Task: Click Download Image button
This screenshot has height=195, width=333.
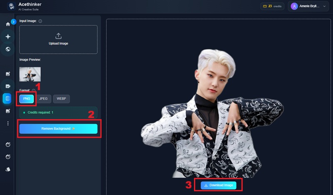Action: 218,185
